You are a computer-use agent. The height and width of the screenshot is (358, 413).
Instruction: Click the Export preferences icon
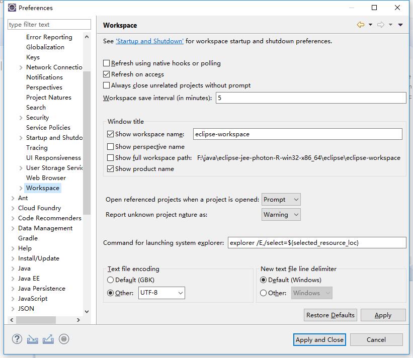[x=48, y=339]
